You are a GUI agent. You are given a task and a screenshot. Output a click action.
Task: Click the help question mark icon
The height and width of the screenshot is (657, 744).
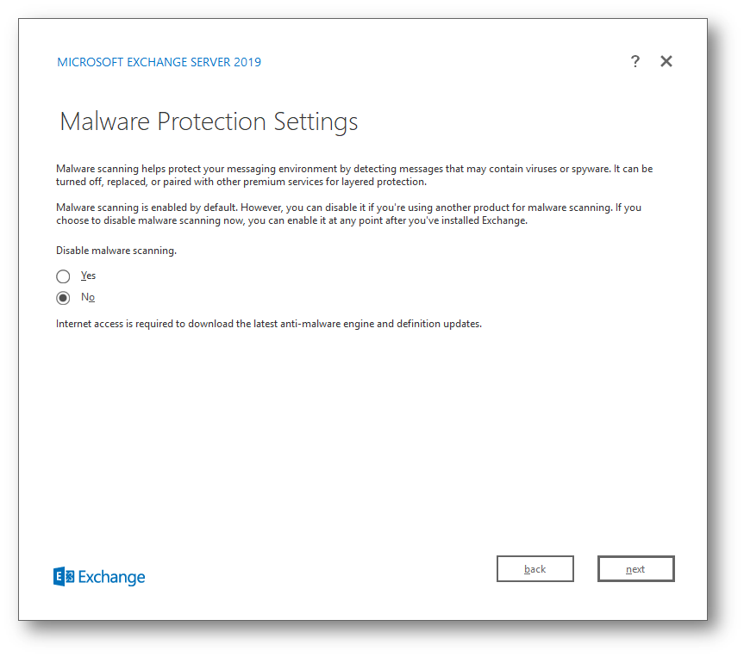(635, 61)
